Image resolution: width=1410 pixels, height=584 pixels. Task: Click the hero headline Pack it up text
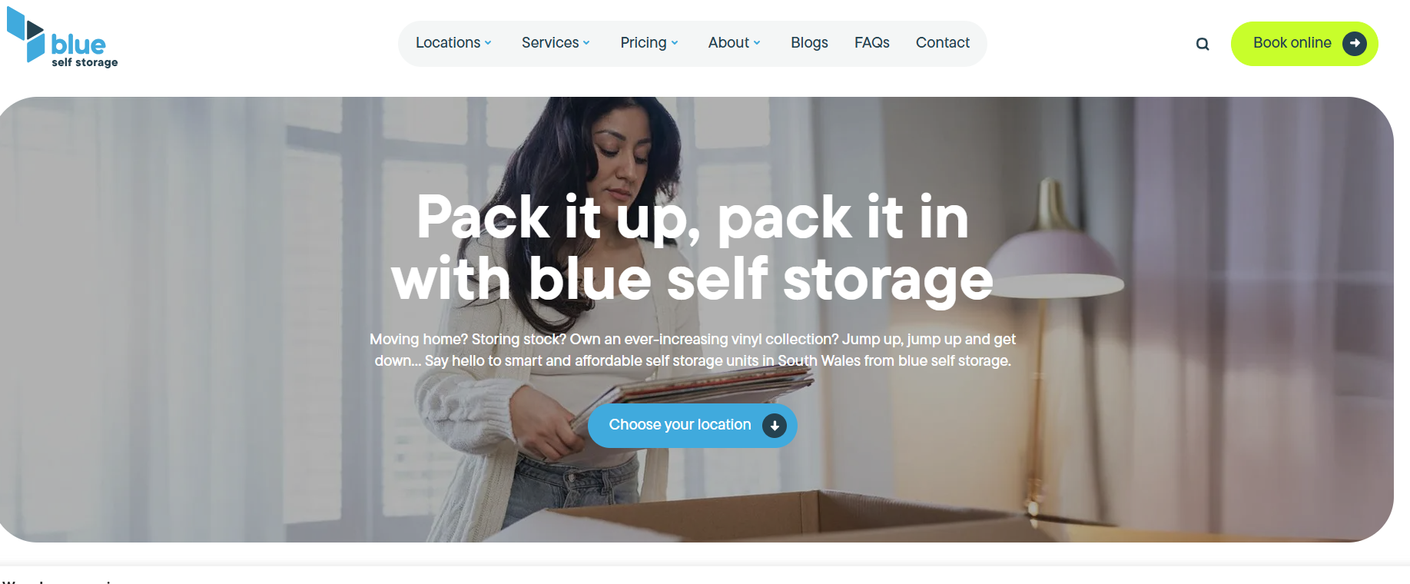[558, 218]
